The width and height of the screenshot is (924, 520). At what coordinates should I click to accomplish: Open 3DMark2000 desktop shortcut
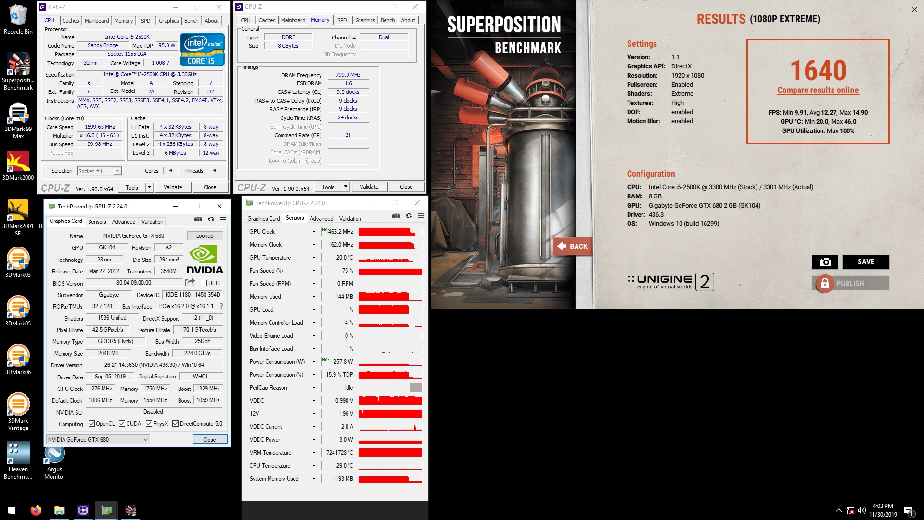coord(18,166)
